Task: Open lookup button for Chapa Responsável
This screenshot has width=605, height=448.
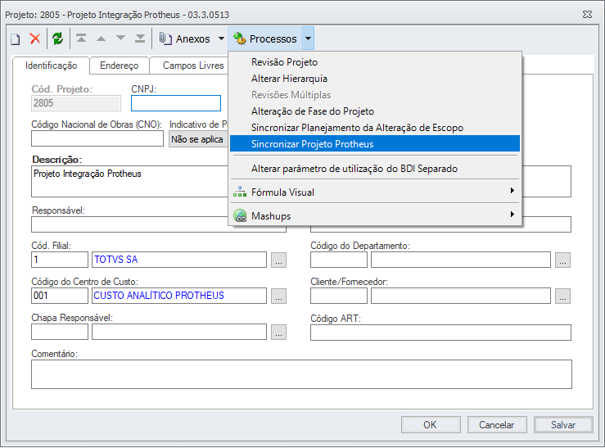Action: tap(278, 333)
